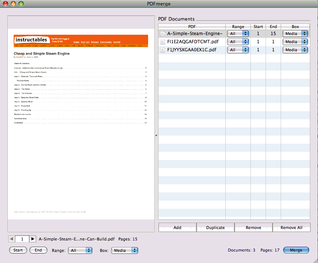This screenshot has width=318, height=263.
Task: Click the 'Pages: 17' status text
Action: coord(270,250)
